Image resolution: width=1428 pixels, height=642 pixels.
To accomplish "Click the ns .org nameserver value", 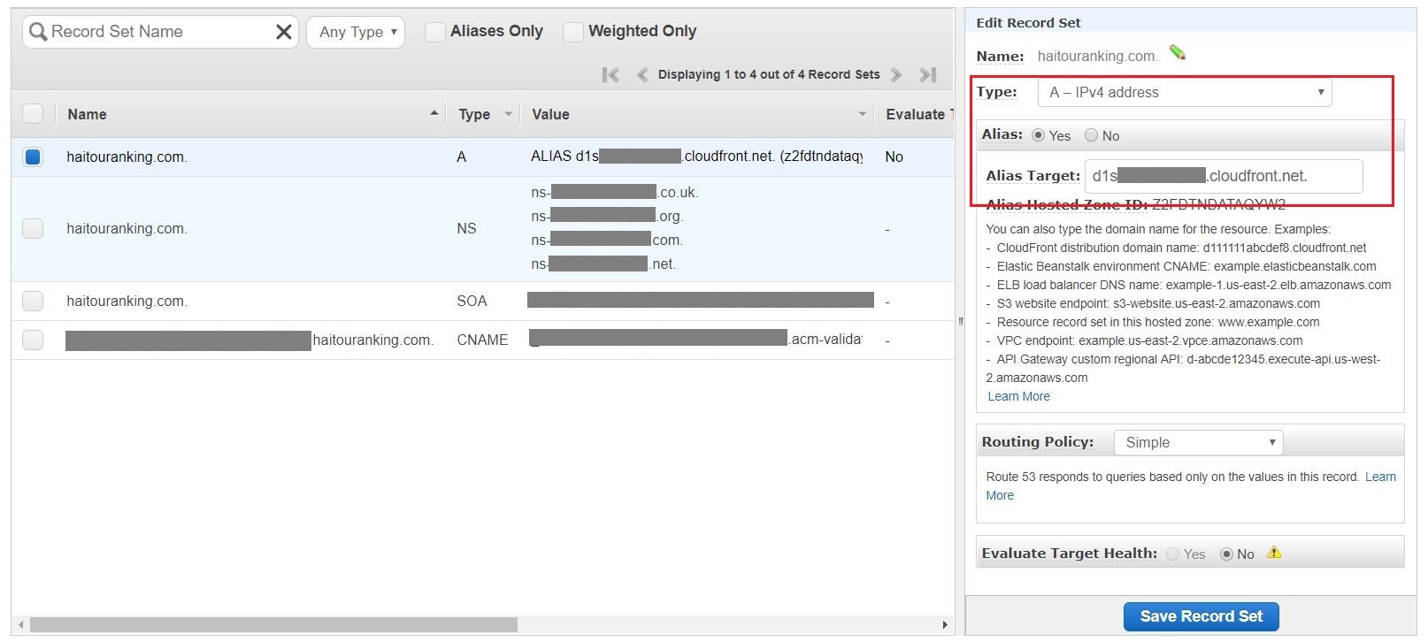I will (x=607, y=216).
